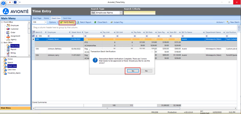Click into the Search Criteria input field
The width and height of the screenshot is (241, 114).
(139, 13)
